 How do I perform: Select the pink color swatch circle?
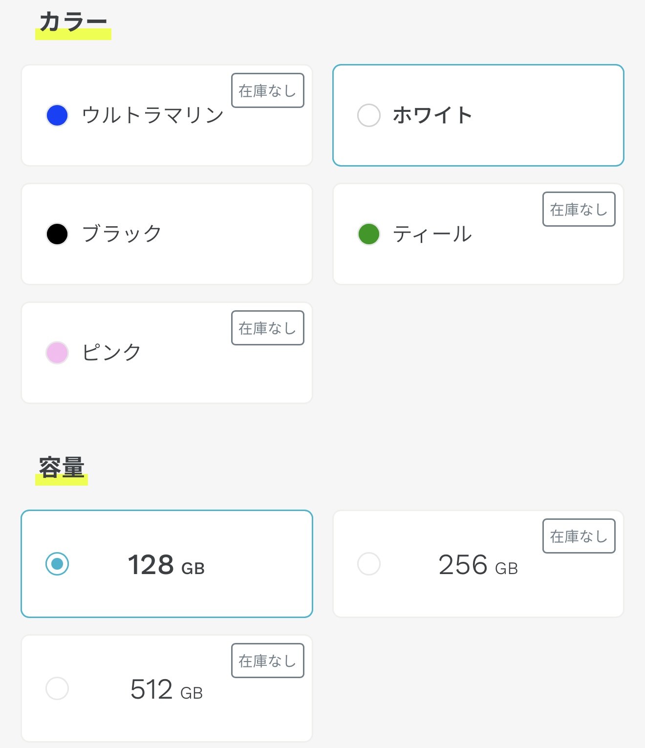[x=57, y=353]
